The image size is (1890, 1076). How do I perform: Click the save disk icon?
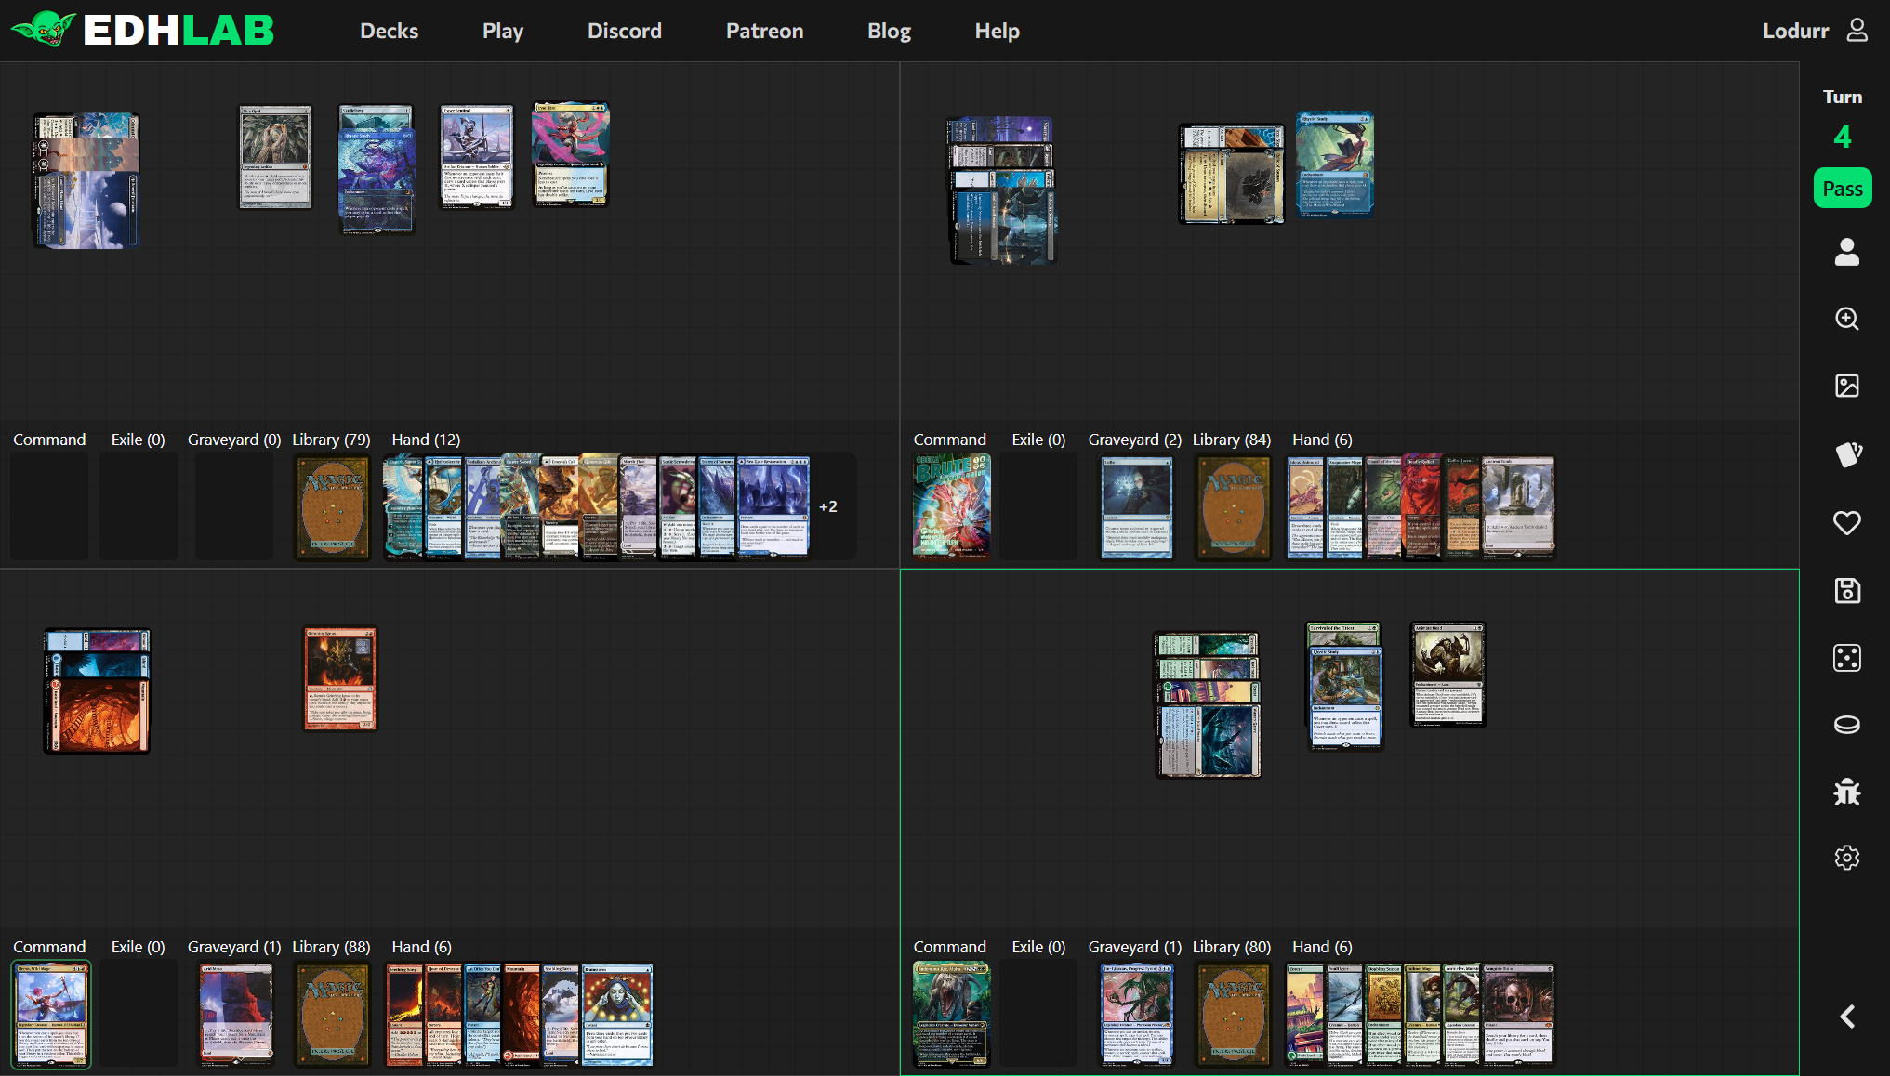tap(1846, 590)
